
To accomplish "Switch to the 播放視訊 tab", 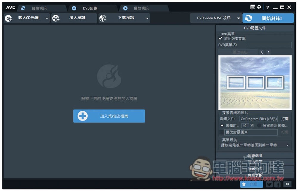I will coord(141,8).
